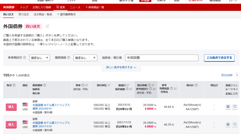The height and width of the screenshot is (134, 241).
Task: Sort table by 償還日 column
Action: tap(128, 85)
